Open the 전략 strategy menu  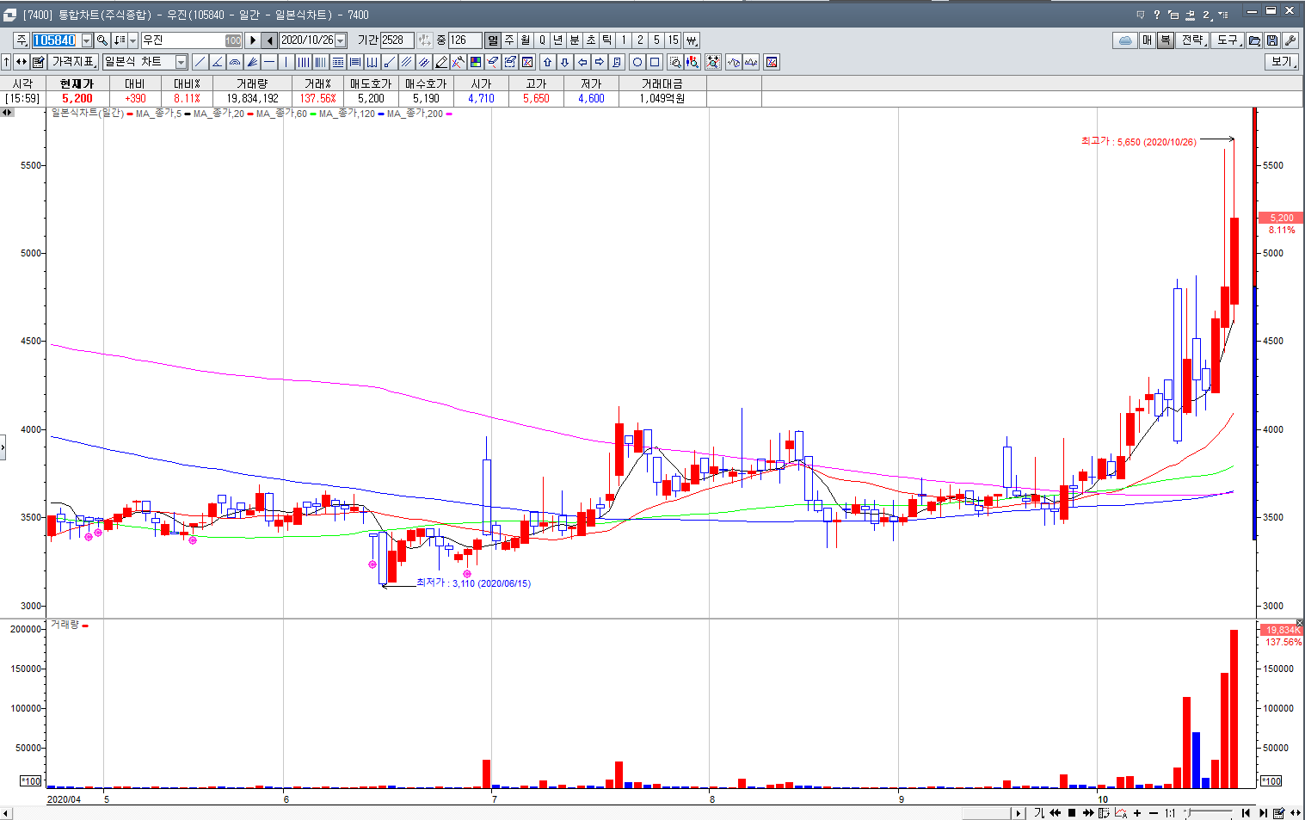1192,40
